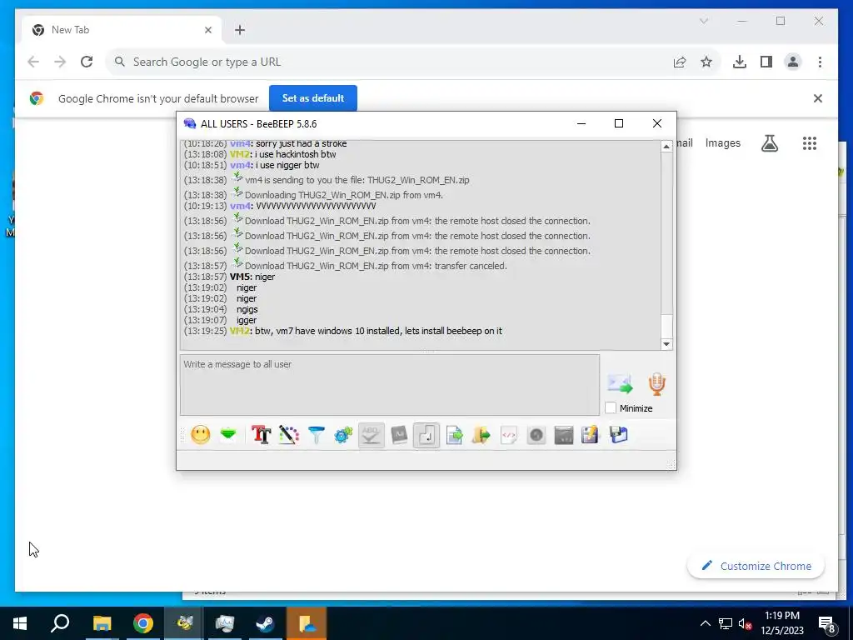Open Chrome downloads icon
This screenshot has height=640, width=853.
tap(740, 62)
